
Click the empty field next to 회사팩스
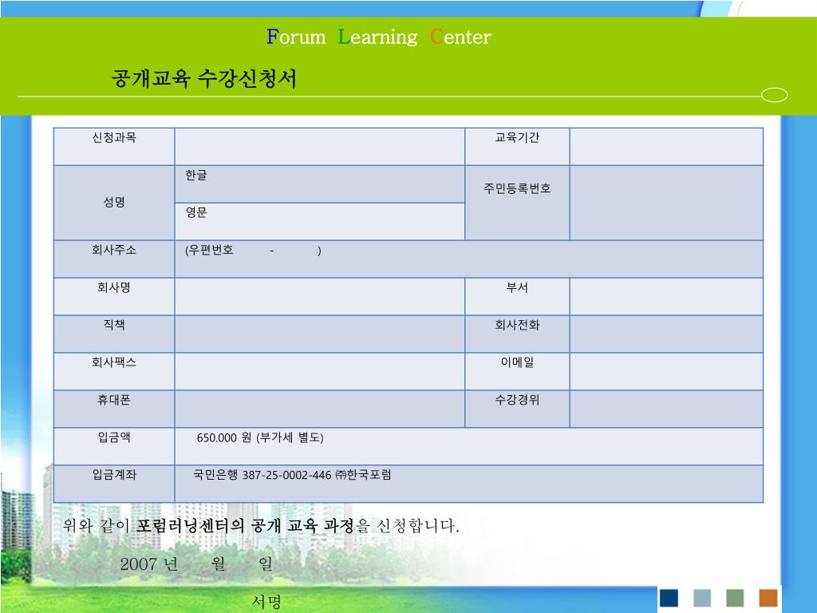[319, 372]
